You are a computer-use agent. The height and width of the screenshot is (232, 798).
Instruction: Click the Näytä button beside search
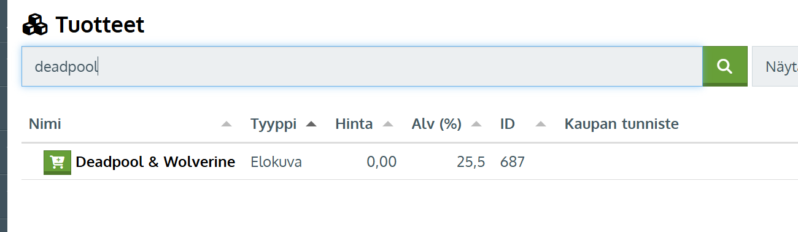pyautogui.click(x=775, y=66)
